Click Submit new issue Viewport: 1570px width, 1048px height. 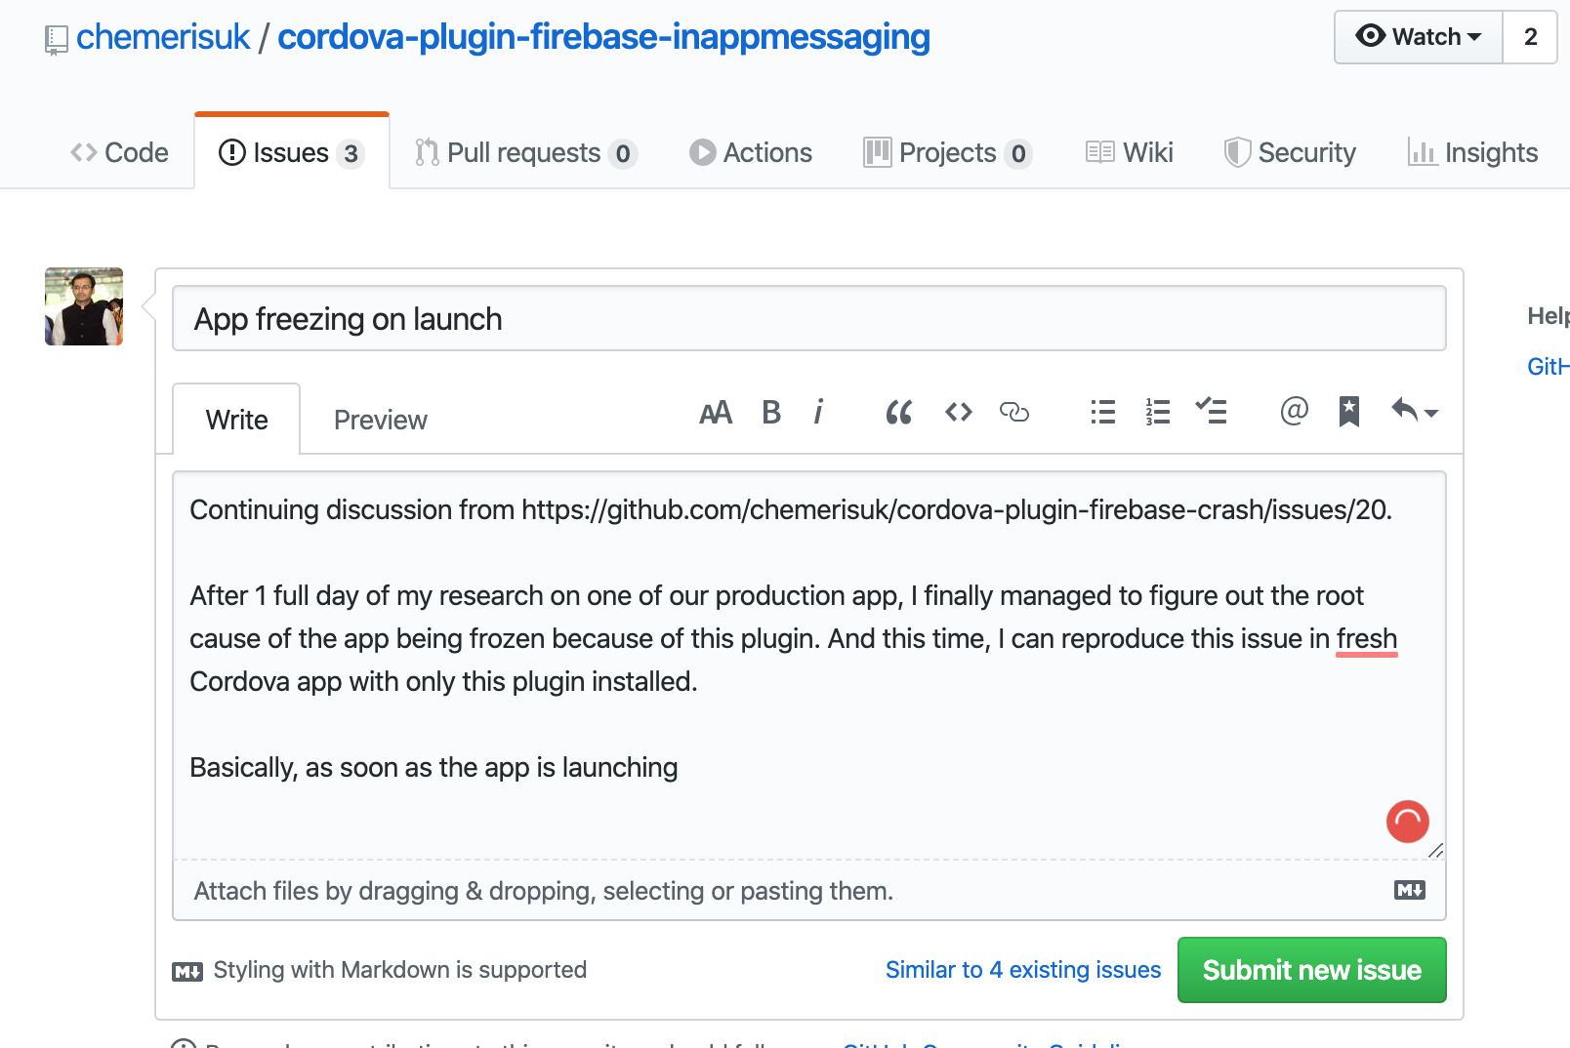(1311, 969)
